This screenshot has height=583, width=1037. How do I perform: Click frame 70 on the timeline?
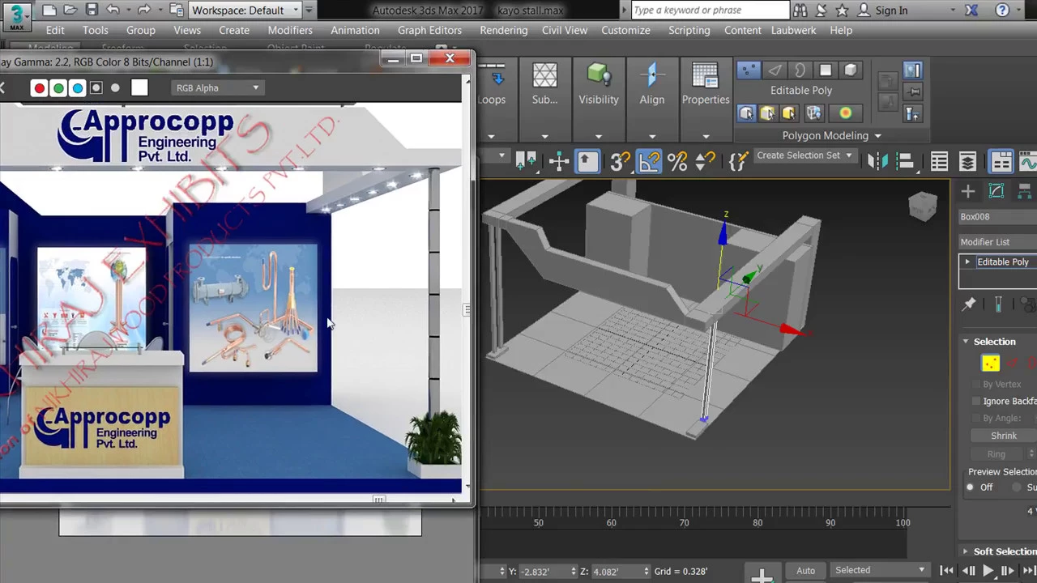click(684, 522)
